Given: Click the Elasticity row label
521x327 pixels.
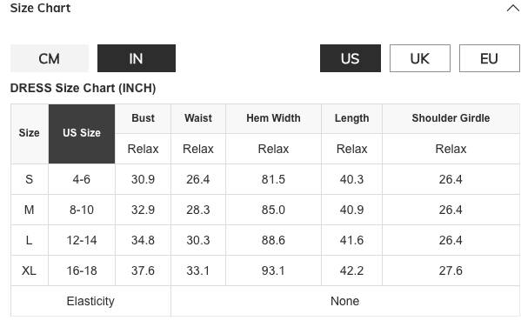Looking at the screenshot, I should [90, 301].
